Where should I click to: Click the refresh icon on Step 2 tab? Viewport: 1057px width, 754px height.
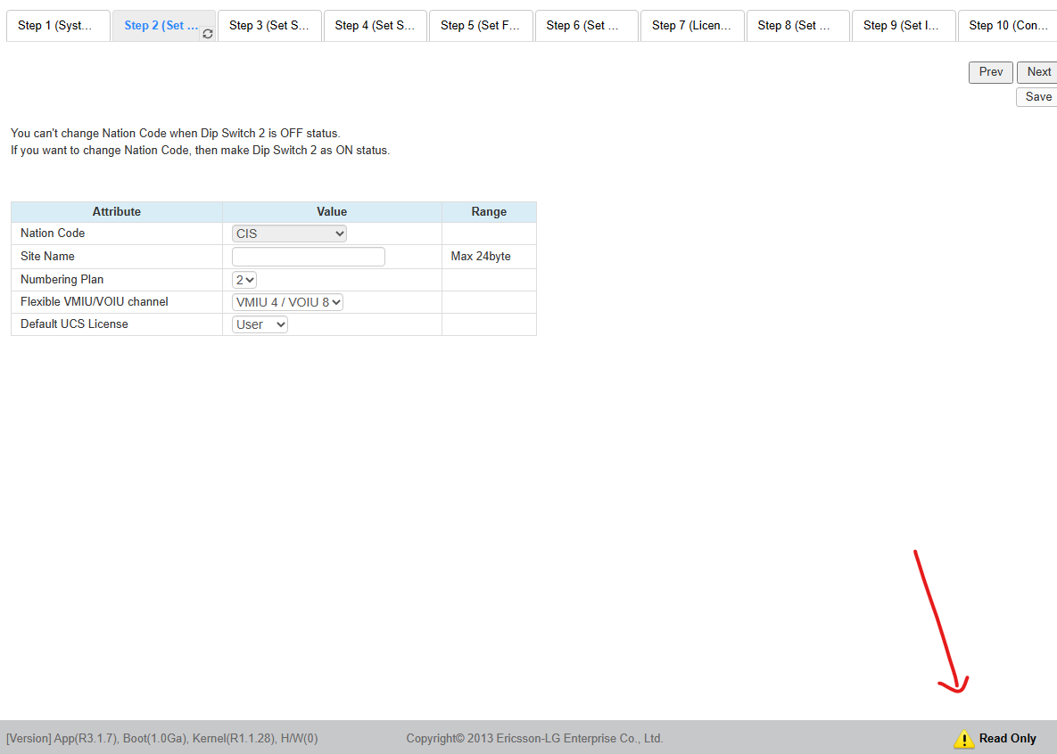[x=208, y=34]
